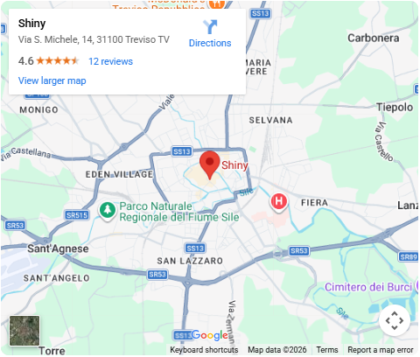Click Report a map error
420x357 pixels.
381,350
